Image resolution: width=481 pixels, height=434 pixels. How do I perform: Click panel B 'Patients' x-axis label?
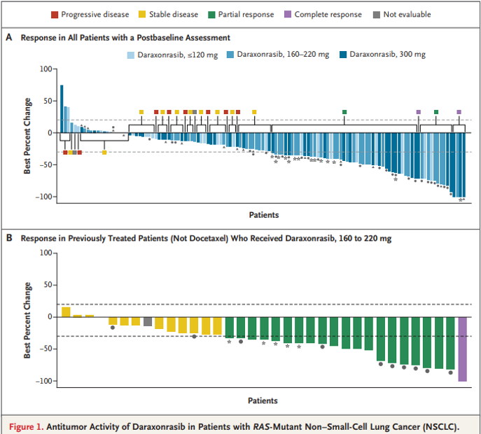click(263, 400)
